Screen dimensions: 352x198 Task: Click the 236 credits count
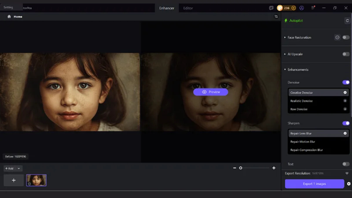click(287, 8)
